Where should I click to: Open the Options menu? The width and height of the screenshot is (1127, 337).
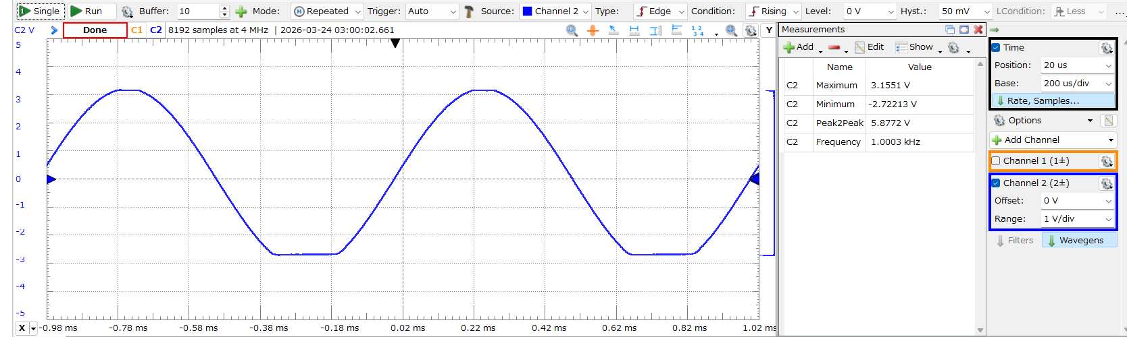(1043, 121)
